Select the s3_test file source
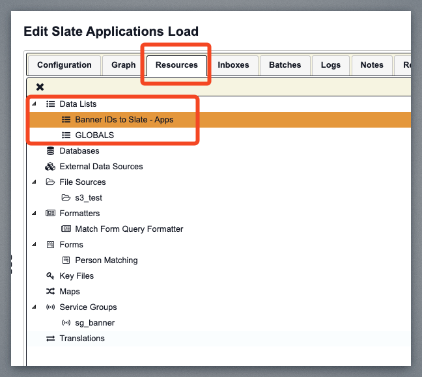The width and height of the screenshot is (422, 377). point(89,198)
